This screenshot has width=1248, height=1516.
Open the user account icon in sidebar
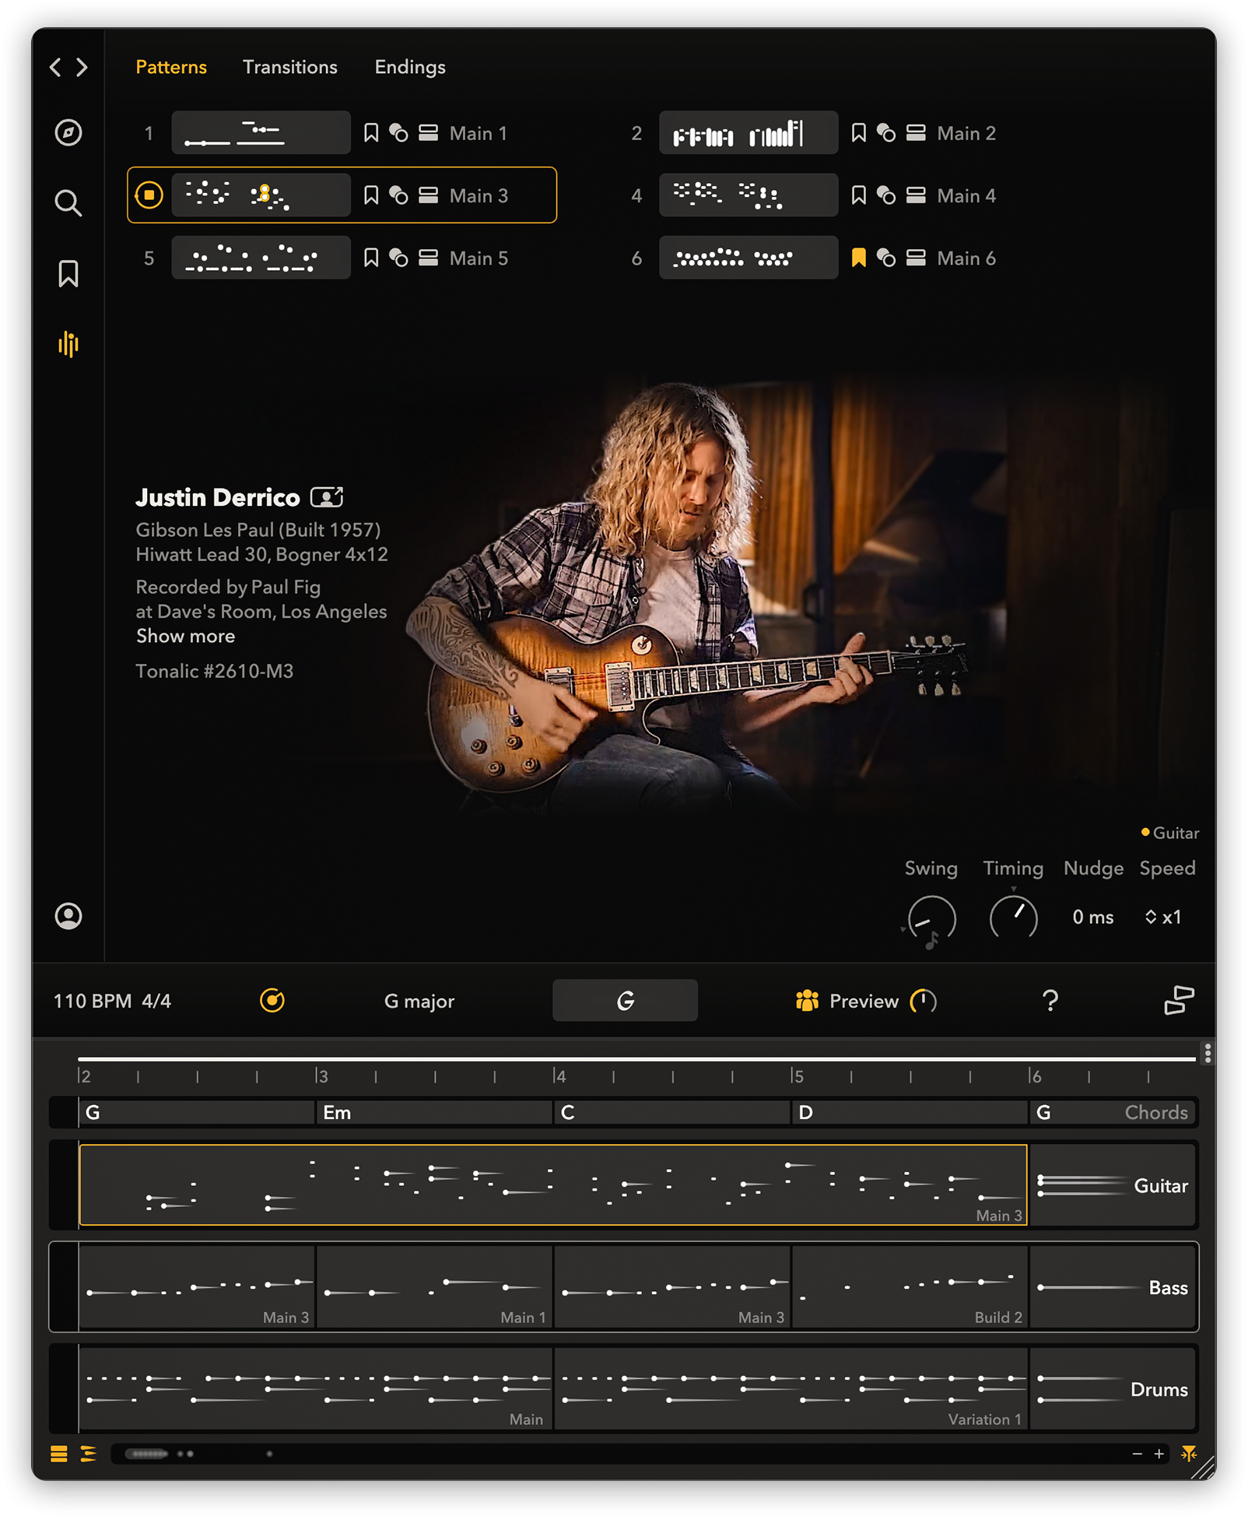[68, 916]
